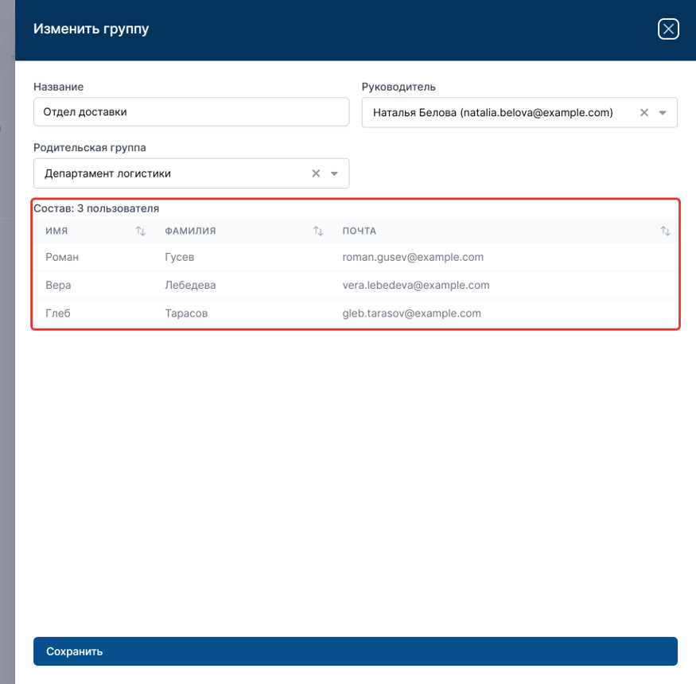Screen dimensions: 696x684
Task: Select the Департамент логистики parent group value
Action: pos(107,173)
